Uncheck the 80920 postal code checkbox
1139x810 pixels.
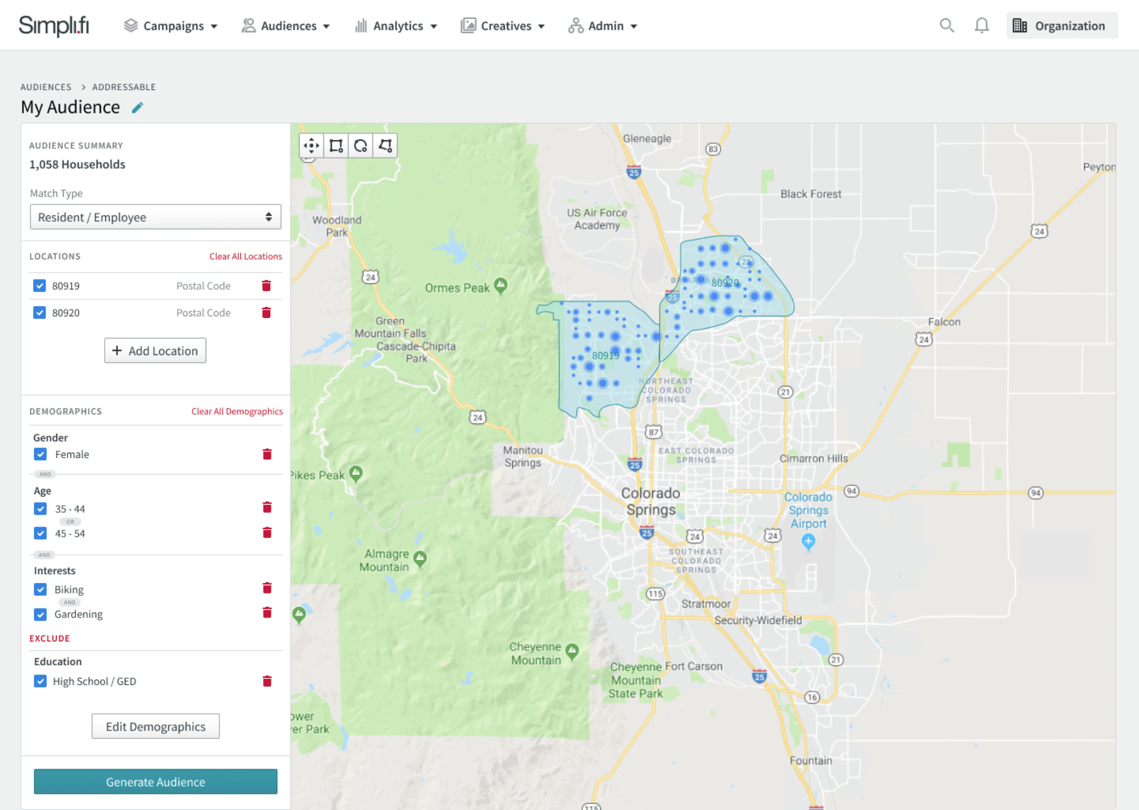tap(39, 313)
